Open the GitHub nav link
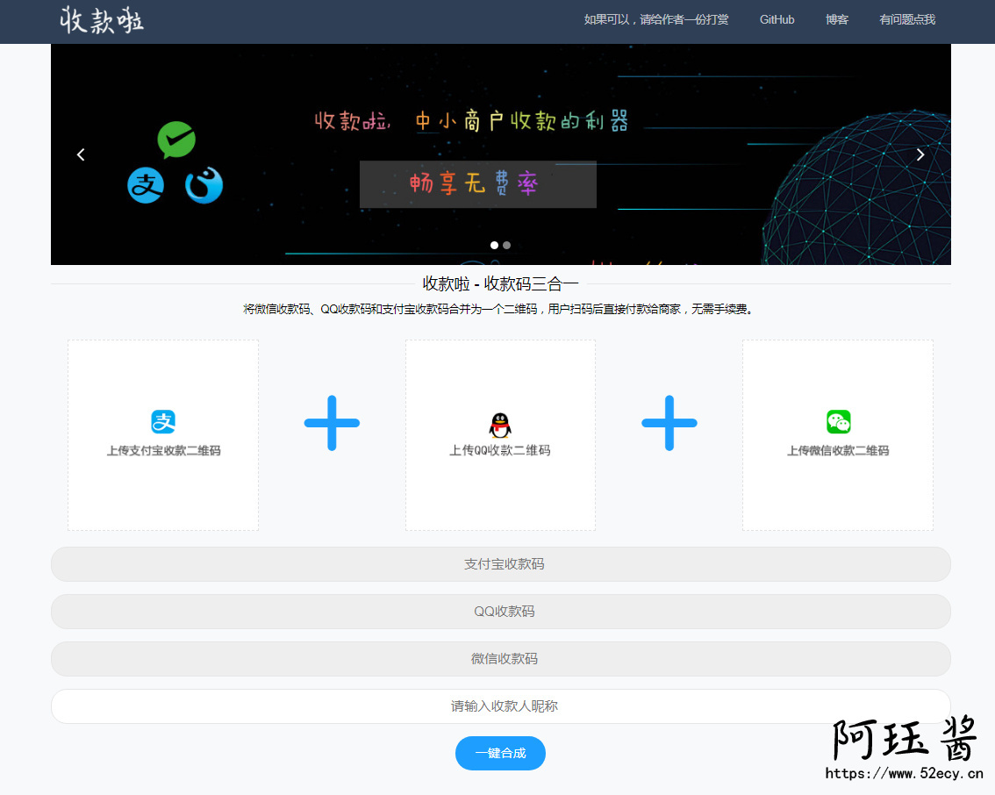This screenshot has width=995, height=795. (777, 19)
